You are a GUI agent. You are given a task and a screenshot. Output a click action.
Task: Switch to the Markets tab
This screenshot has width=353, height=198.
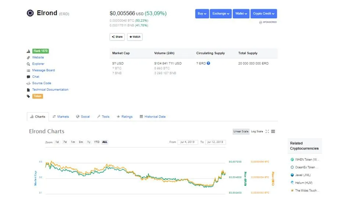pyautogui.click(x=61, y=116)
